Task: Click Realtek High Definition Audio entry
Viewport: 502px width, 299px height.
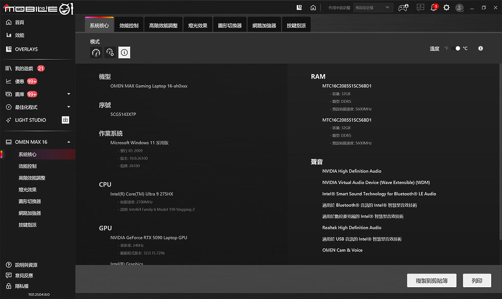Action: [352, 228]
